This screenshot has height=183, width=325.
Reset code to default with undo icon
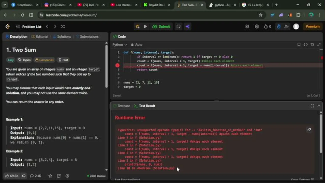point(312,44)
